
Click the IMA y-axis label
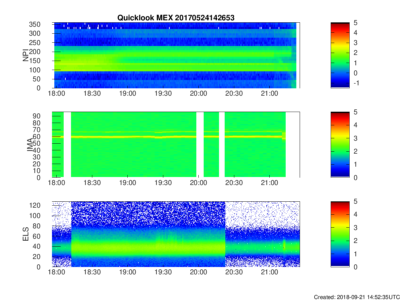tap(30, 145)
